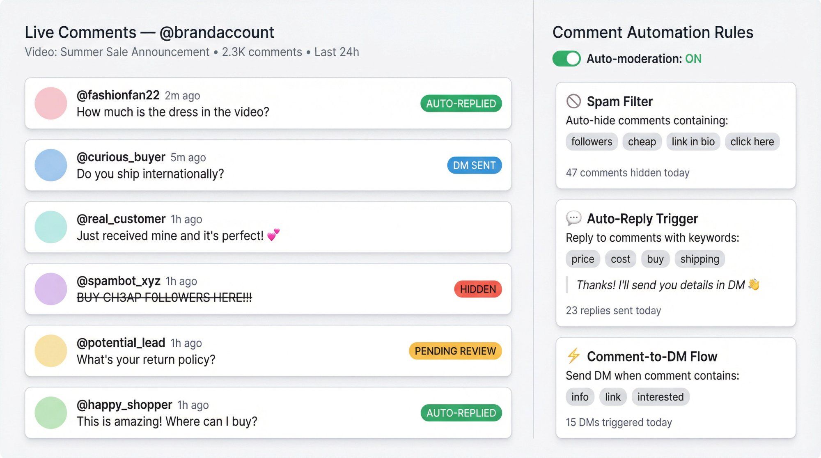
Task: Open '23 replies sent today' summary
Action: coord(612,310)
